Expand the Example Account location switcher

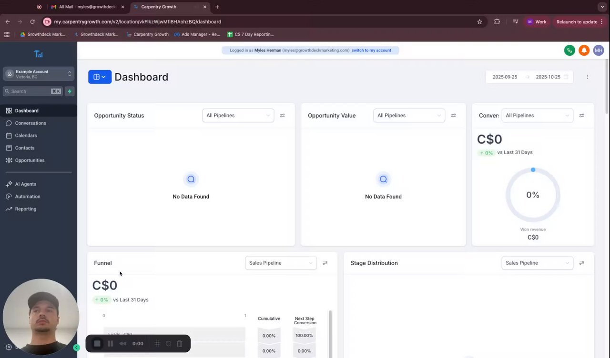click(39, 74)
